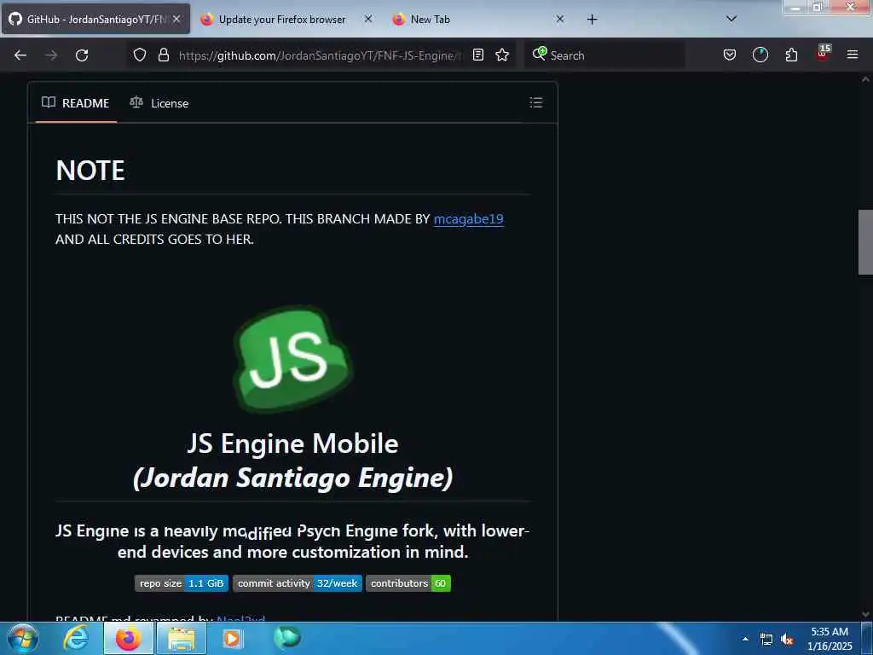This screenshot has height=655, width=873.
Task: Open Windows Explorer from the taskbar
Action: (182, 638)
